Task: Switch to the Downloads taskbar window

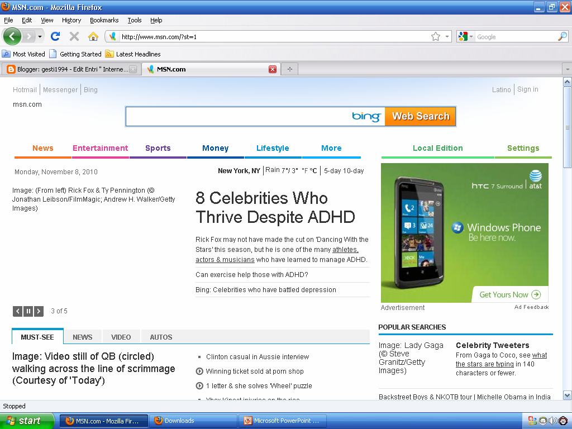Action: click(193, 421)
